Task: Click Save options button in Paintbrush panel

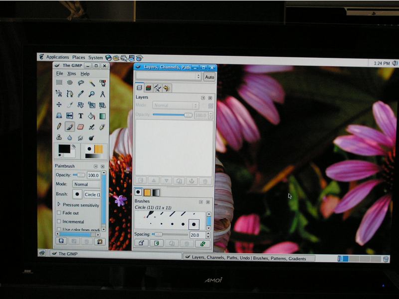Action: pos(61,241)
